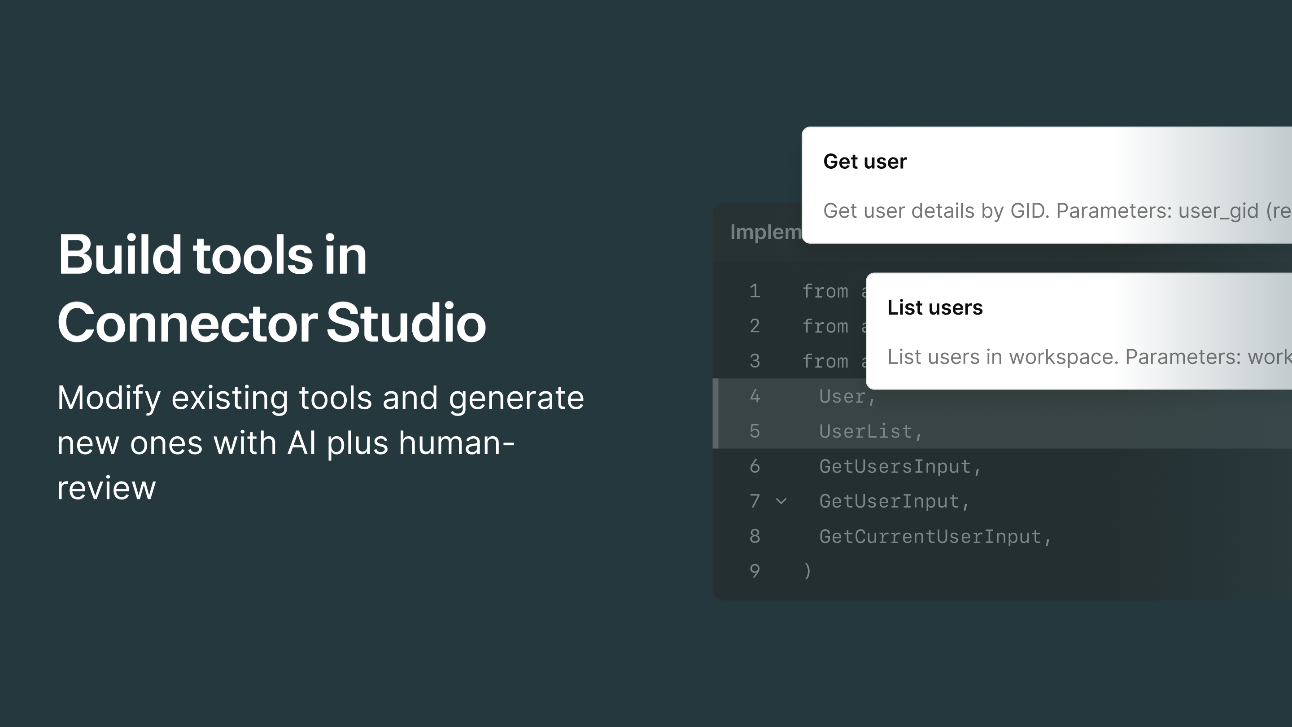
Task: Place cursor on GetUsersInput code token
Action: pos(895,467)
